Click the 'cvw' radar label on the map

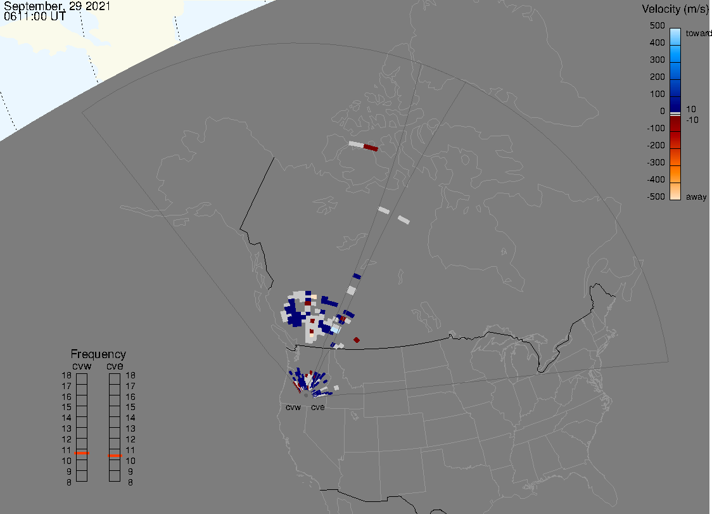click(x=293, y=408)
